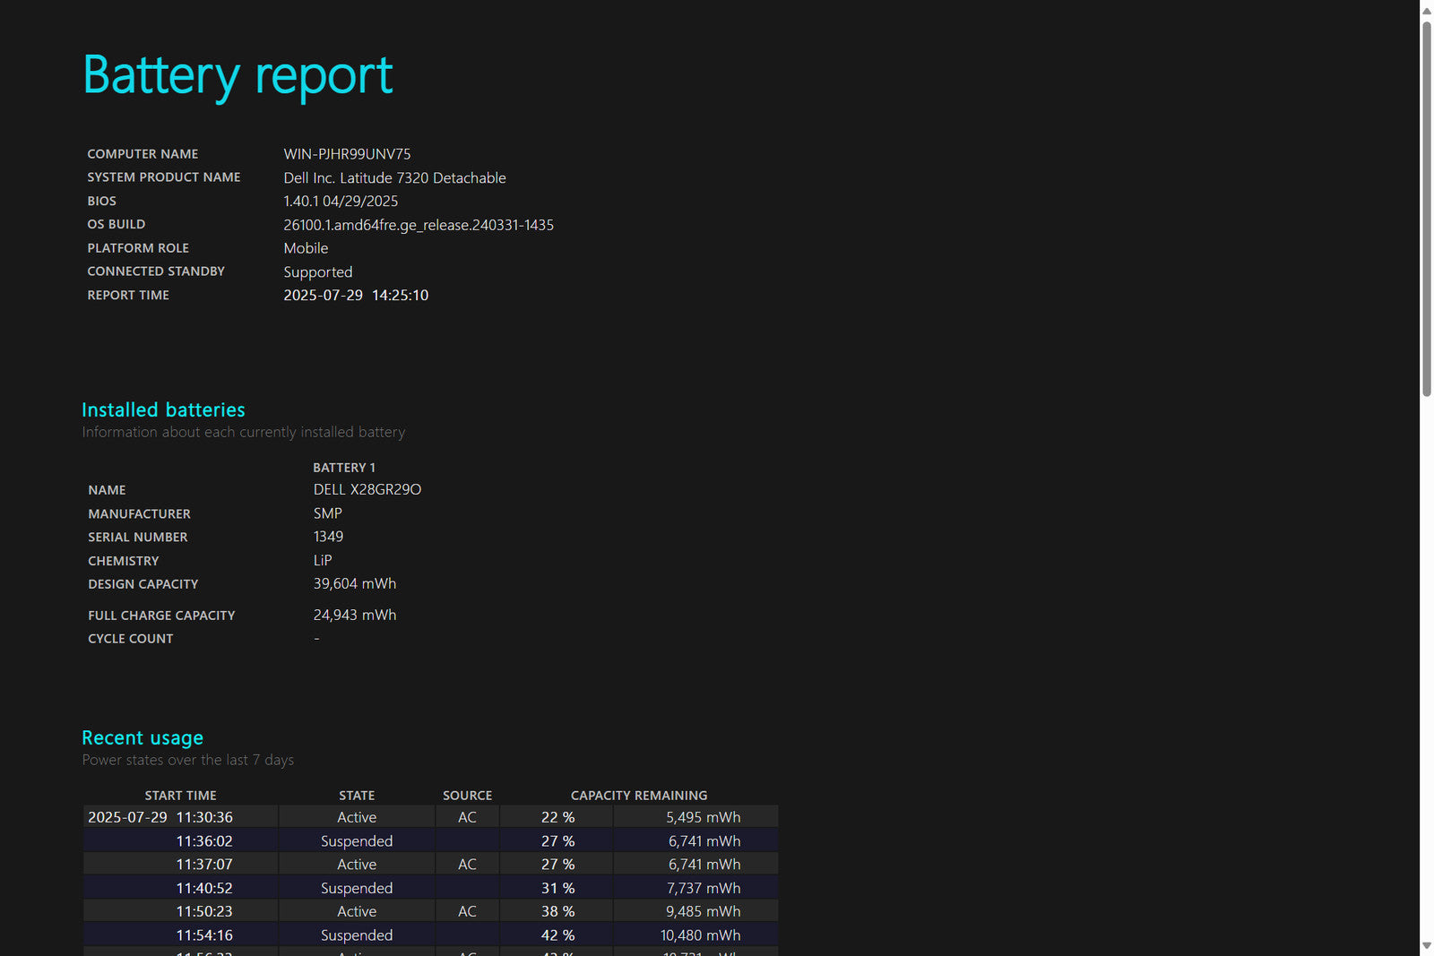Screen dimensions: 1434x956
Task: Click the Suspended state in 11:40:52 row
Action: click(x=357, y=888)
